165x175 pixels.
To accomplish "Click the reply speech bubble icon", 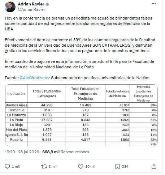I will click(x=7, y=166).
